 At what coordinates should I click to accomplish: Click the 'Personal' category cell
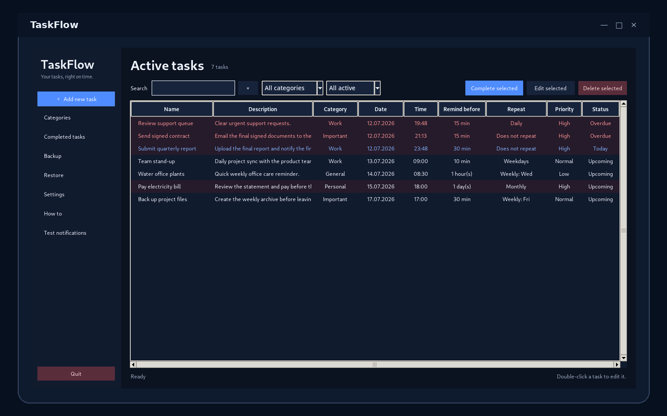pos(335,187)
